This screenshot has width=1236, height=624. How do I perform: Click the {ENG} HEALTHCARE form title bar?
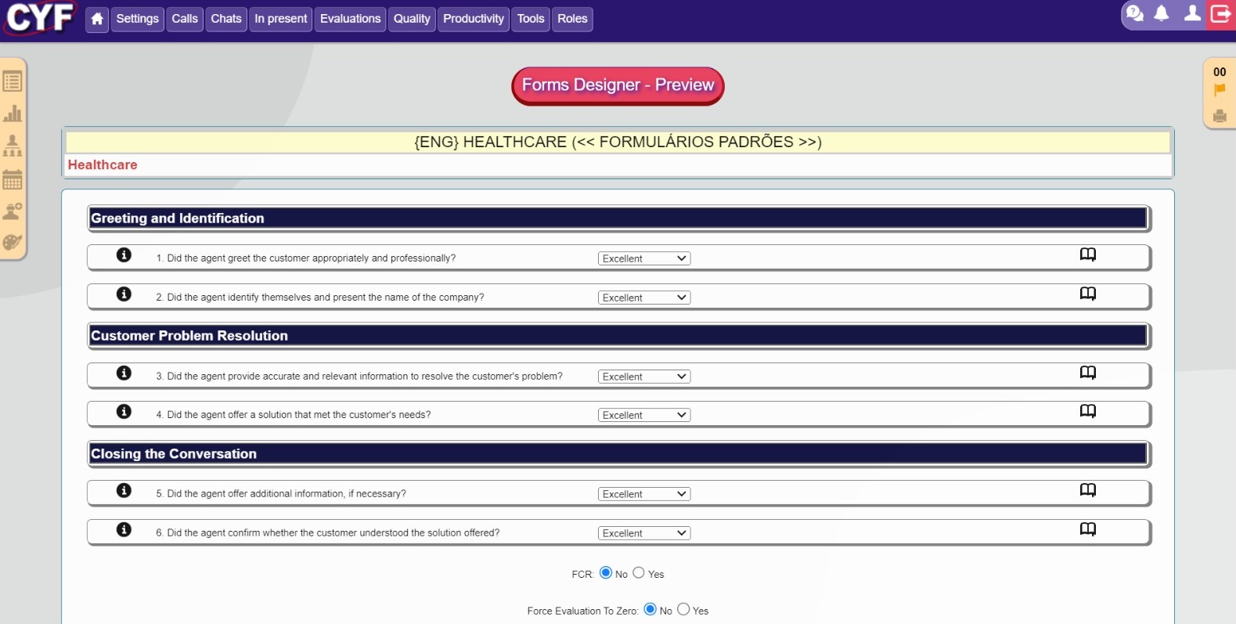click(618, 142)
